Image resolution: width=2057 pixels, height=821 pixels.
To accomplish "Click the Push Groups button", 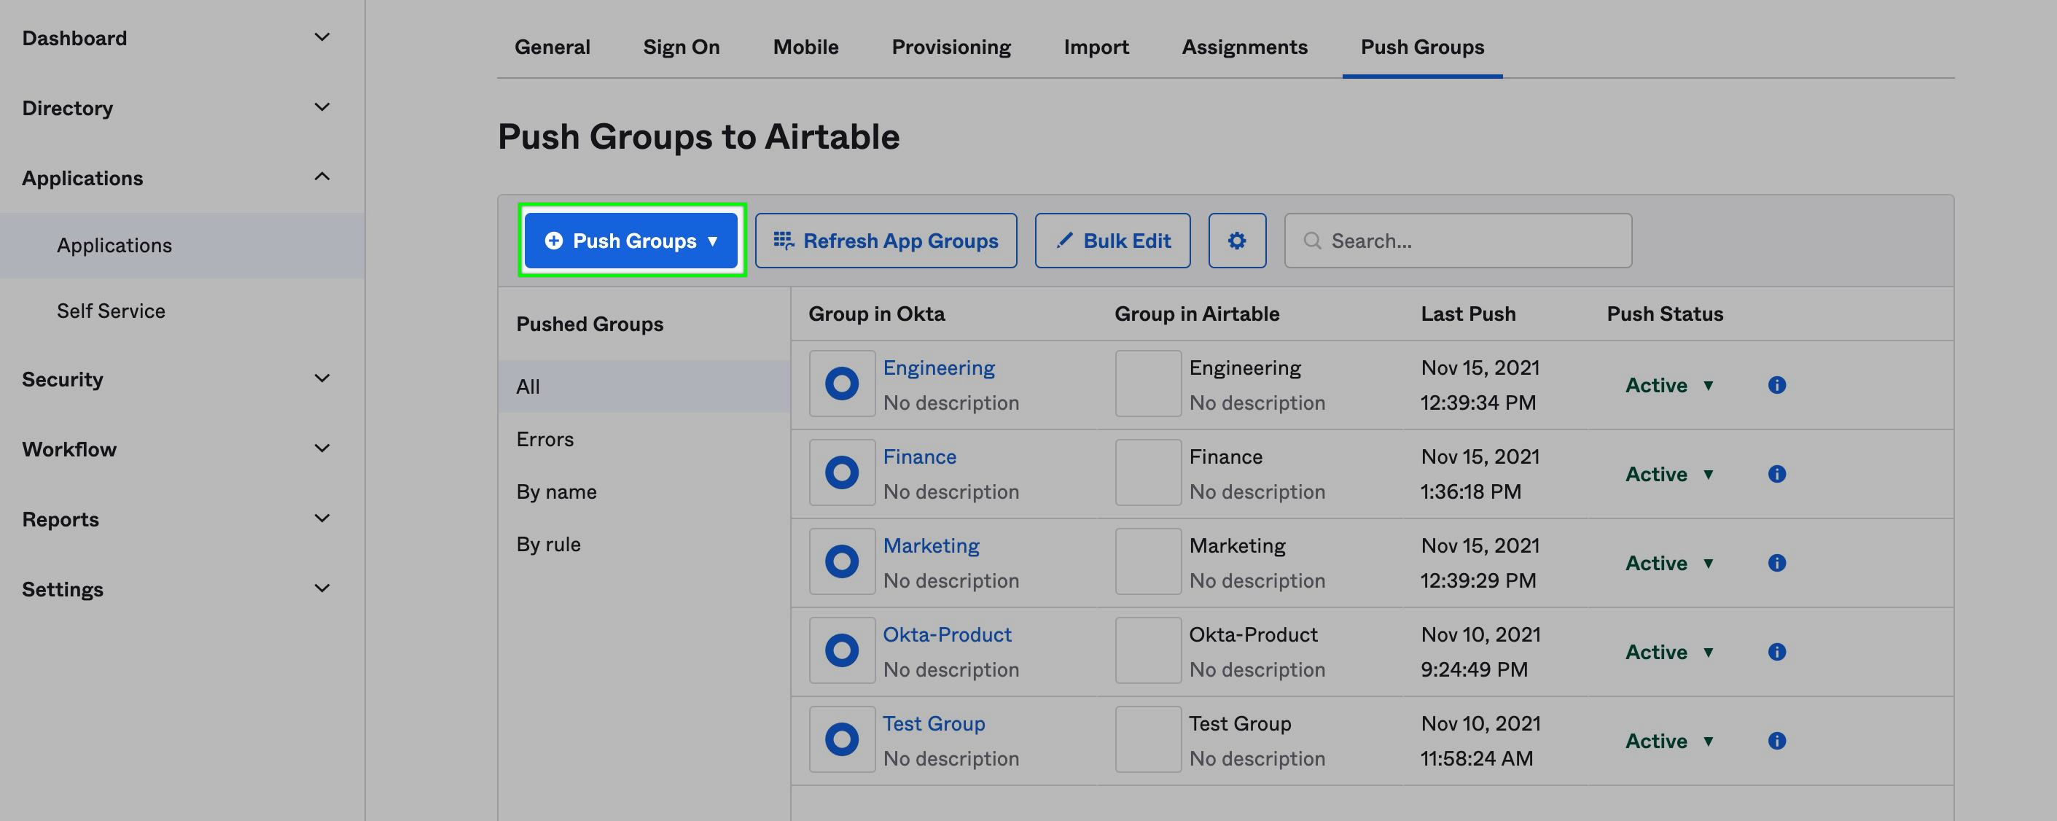I will pyautogui.click(x=630, y=240).
